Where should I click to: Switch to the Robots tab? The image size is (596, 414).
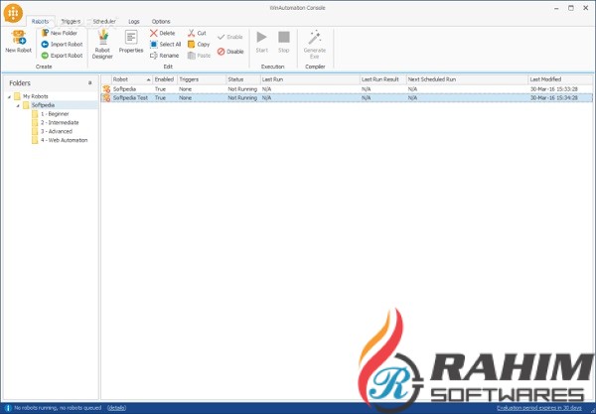[41, 21]
